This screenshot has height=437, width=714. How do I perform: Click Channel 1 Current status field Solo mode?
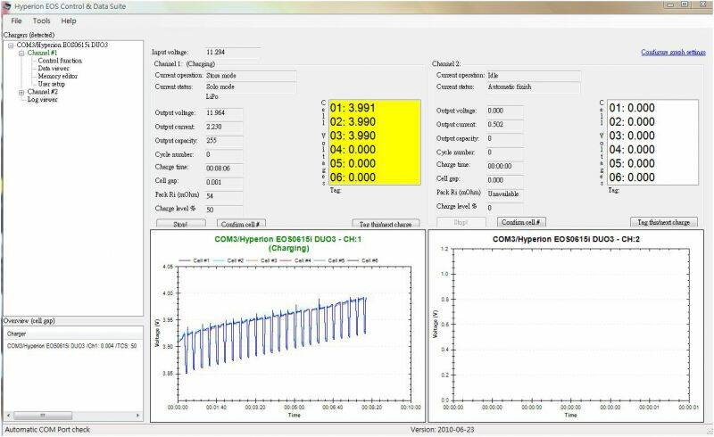pos(251,87)
